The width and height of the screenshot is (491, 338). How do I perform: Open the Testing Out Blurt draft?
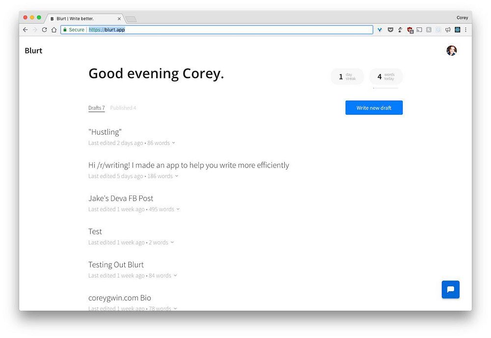click(x=116, y=265)
